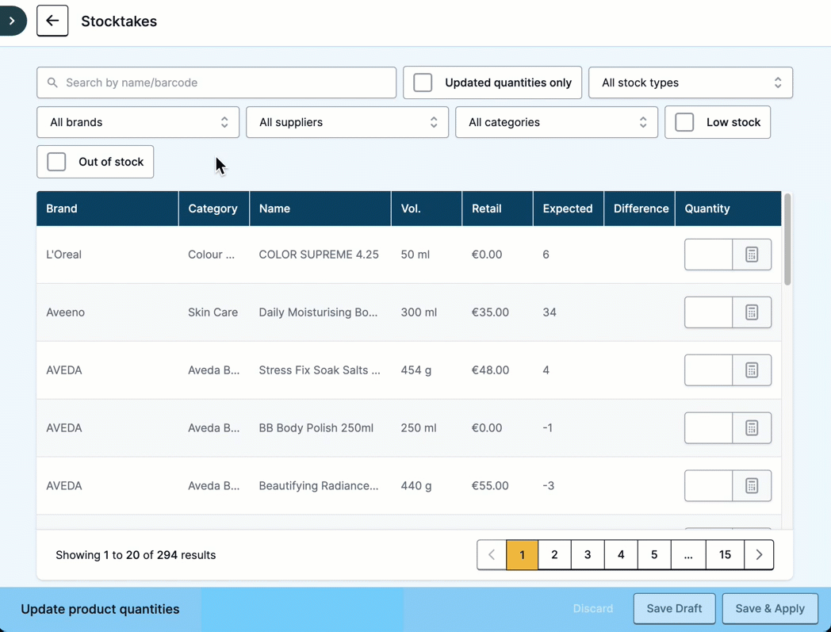Open the All stock types dropdown

(691, 82)
